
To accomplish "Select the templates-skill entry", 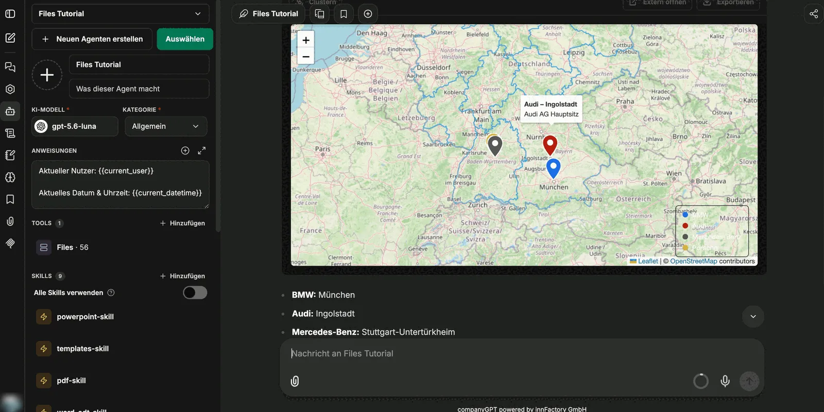I will [x=121, y=349].
